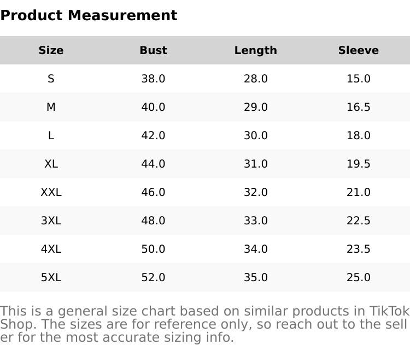This screenshot has width=410, height=357.
Task: Click the Product Measurement heading
Action: (89, 15)
